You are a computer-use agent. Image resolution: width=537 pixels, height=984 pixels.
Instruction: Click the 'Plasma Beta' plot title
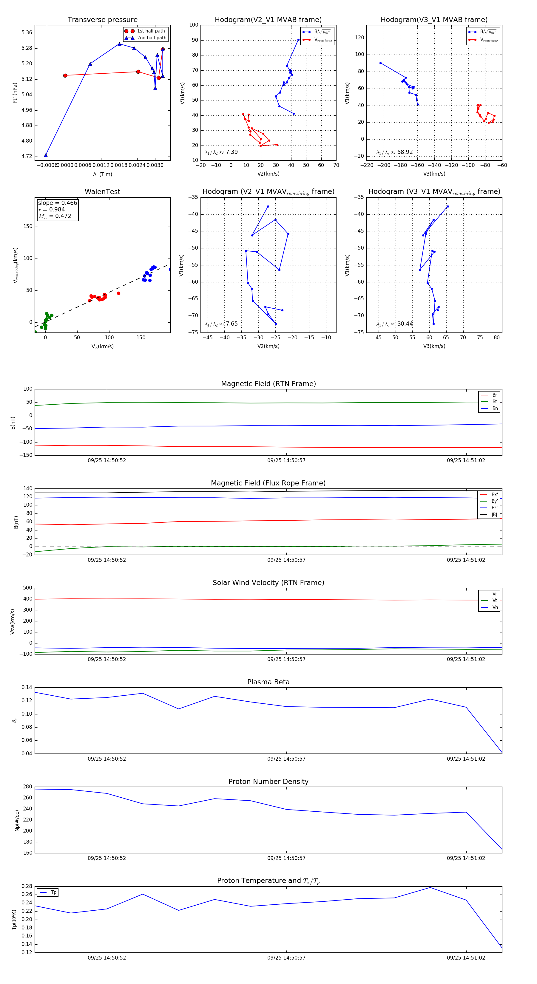(268, 682)
